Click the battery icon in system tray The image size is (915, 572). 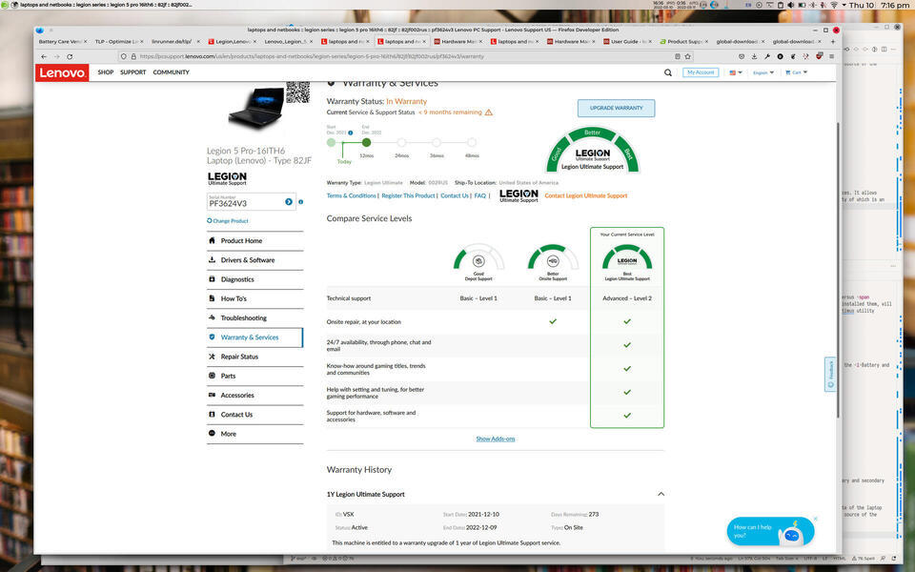(x=802, y=5)
